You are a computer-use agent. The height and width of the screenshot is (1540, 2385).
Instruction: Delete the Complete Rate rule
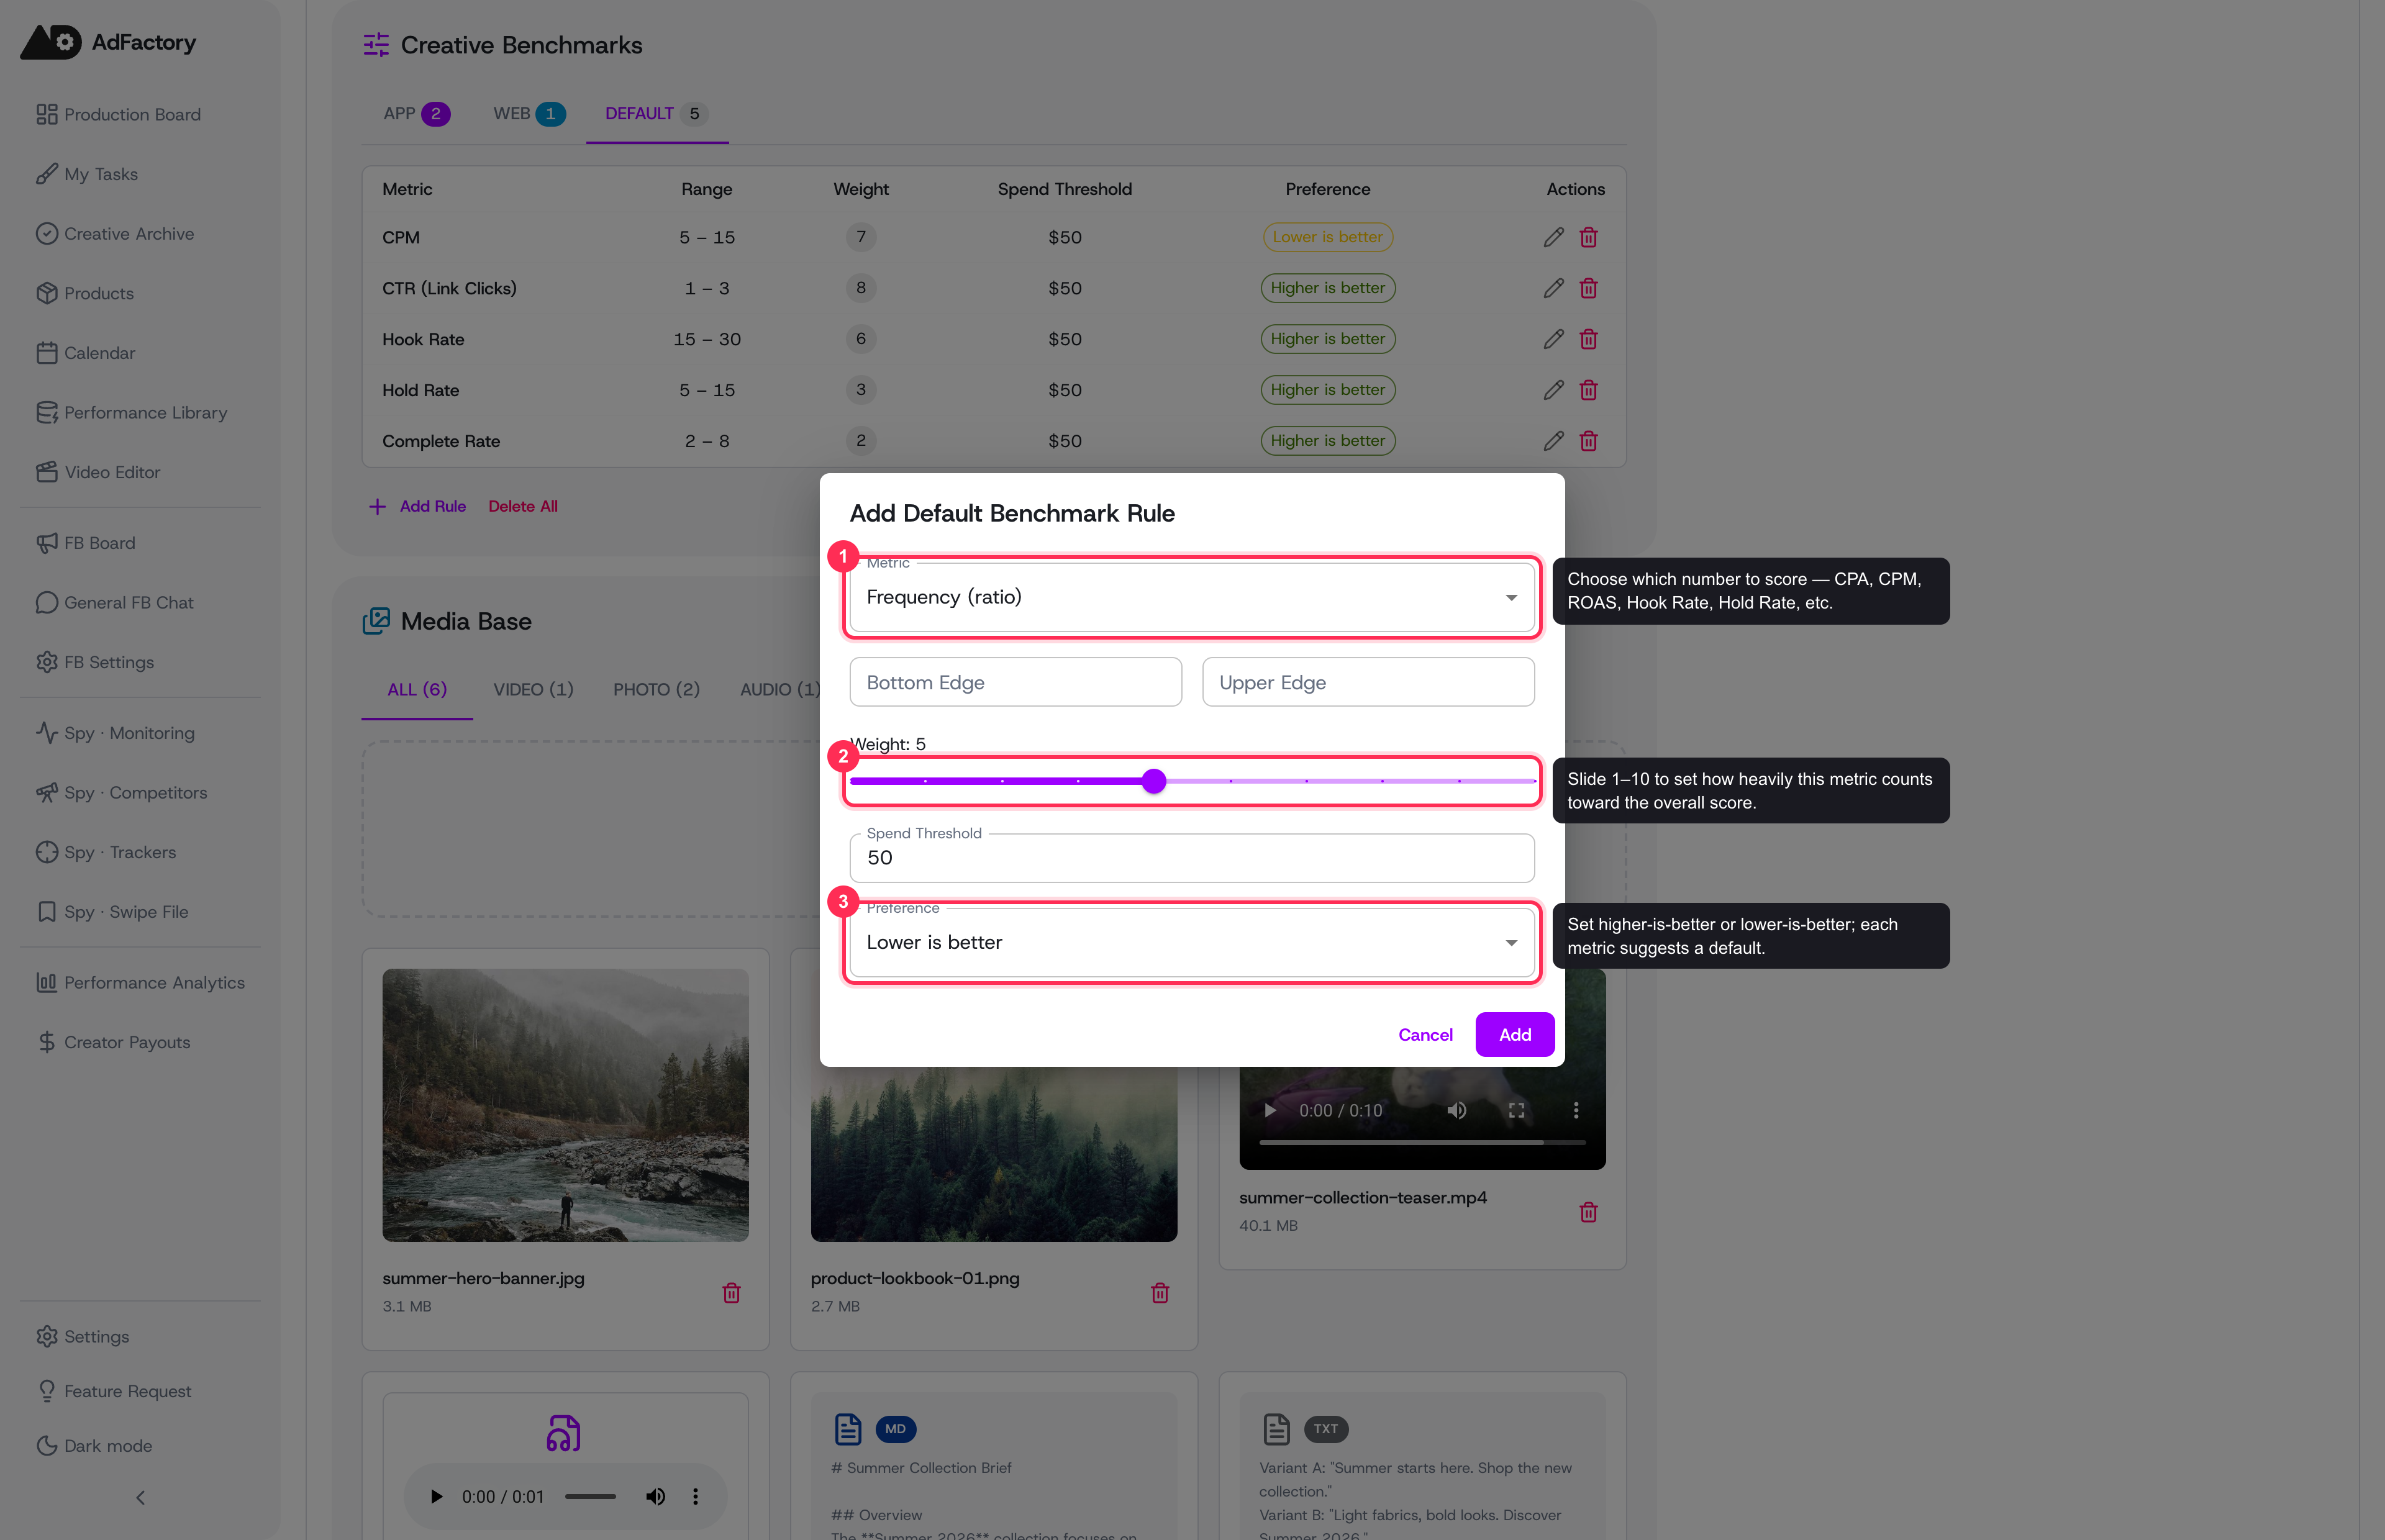point(1588,441)
